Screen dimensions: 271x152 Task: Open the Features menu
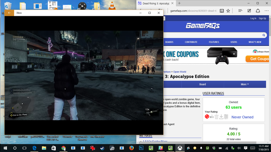(x=214, y=42)
